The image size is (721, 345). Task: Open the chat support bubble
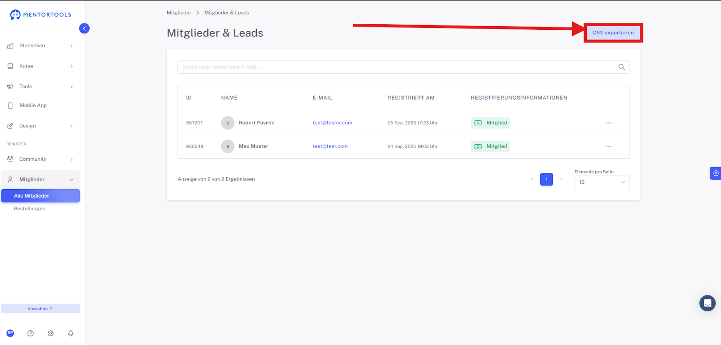pyautogui.click(x=707, y=303)
